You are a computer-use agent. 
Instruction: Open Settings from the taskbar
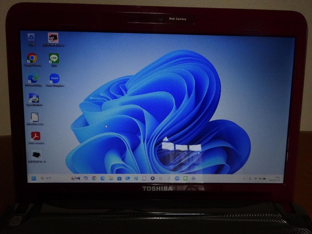[x=193, y=178]
